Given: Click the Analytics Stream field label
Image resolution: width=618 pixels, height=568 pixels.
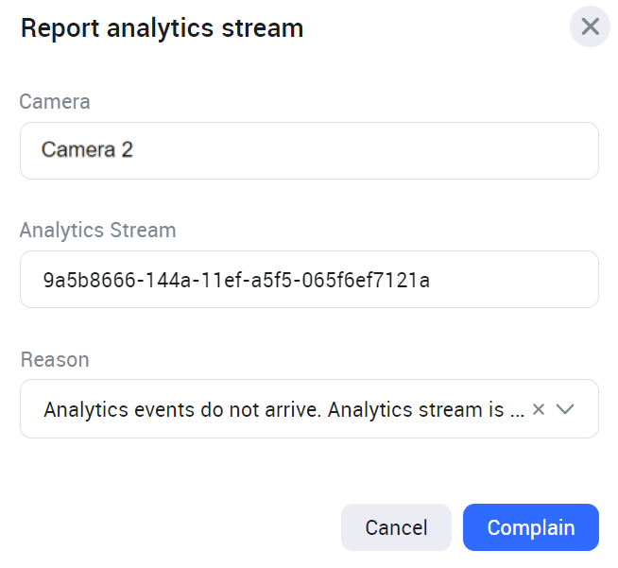Looking at the screenshot, I should (x=98, y=230).
